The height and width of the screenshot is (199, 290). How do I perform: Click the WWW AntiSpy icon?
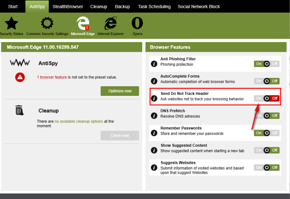pyautogui.click(x=20, y=63)
